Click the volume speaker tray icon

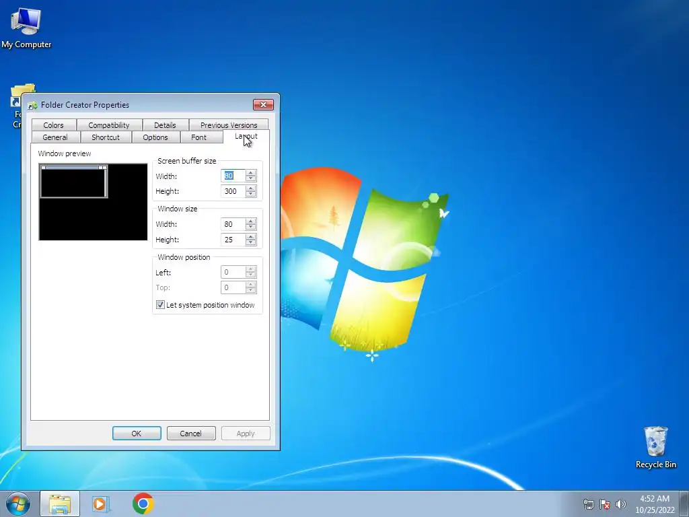[x=621, y=504]
